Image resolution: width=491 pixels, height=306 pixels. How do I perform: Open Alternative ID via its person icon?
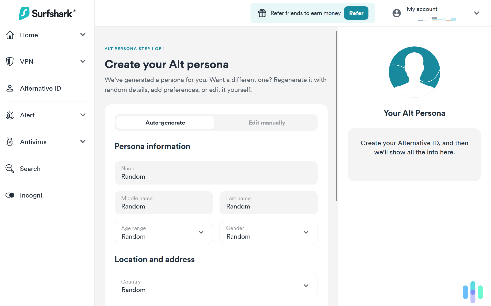tap(10, 88)
